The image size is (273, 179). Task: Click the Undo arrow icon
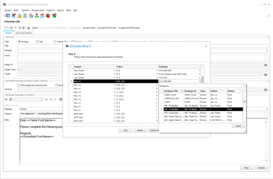(16, 28)
